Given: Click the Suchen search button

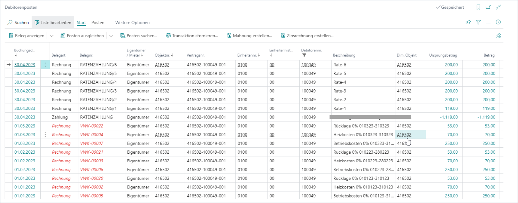Looking at the screenshot, I should pyautogui.click(x=18, y=23).
